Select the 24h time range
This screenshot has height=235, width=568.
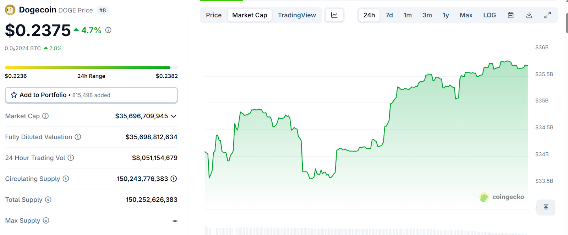point(369,15)
